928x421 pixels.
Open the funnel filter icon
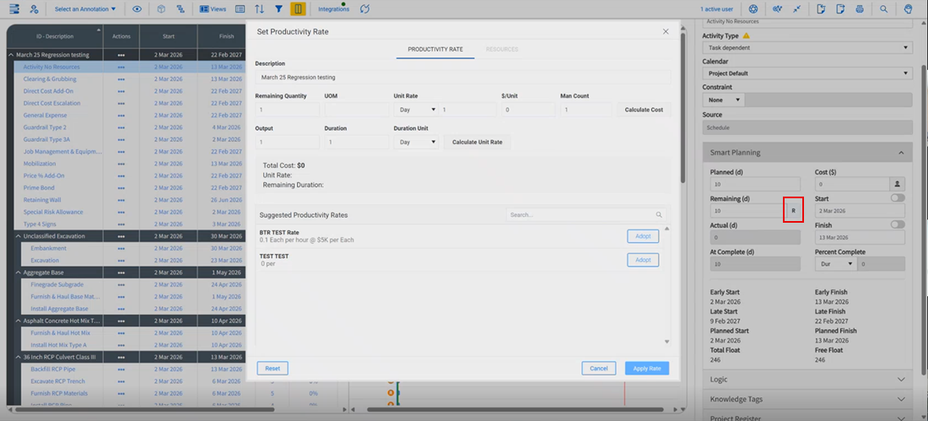coord(278,9)
